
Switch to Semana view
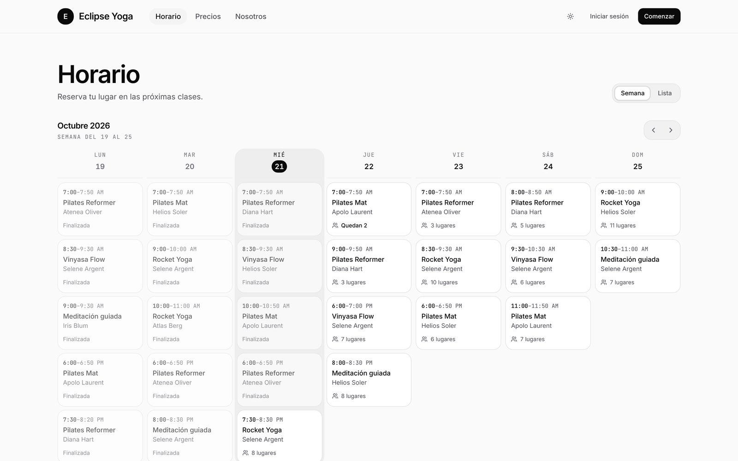pyautogui.click(x=632, y=93)
